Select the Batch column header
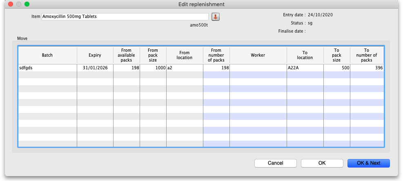The height and width of the screenshot is (181, 403). click(x=47, y=55)
